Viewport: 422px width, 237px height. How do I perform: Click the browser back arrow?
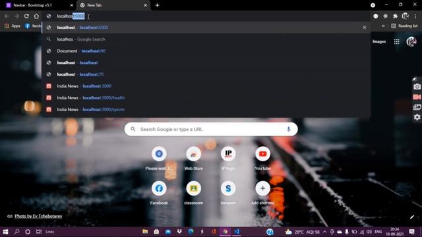point(7,16)
